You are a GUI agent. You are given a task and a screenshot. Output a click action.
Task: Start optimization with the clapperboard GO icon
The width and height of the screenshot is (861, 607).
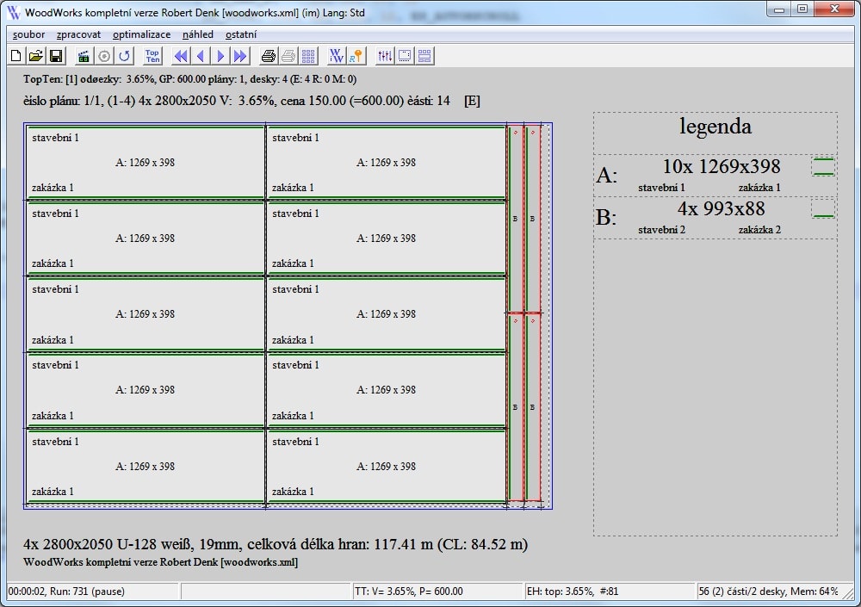click(x=84, y=55)
